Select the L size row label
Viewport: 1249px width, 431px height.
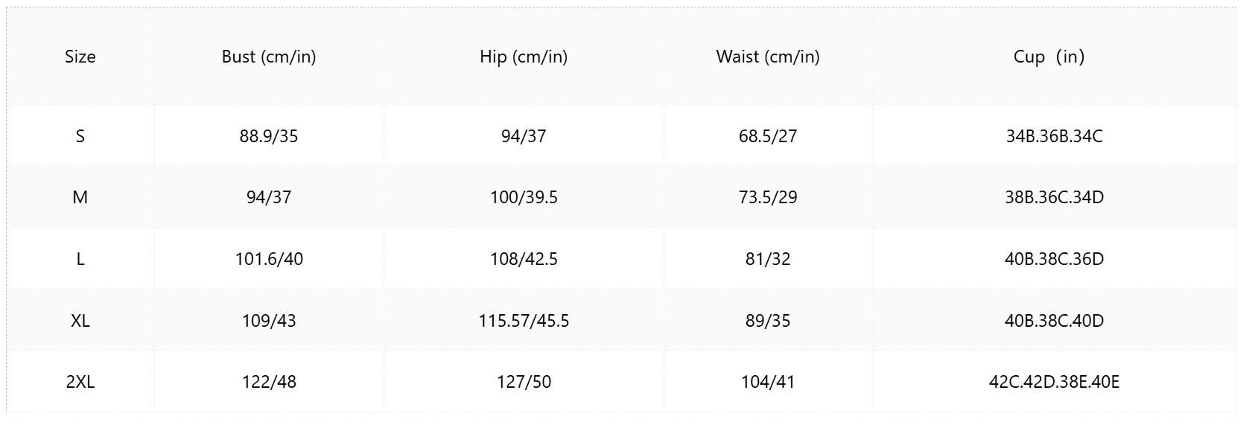pos(80,259)
